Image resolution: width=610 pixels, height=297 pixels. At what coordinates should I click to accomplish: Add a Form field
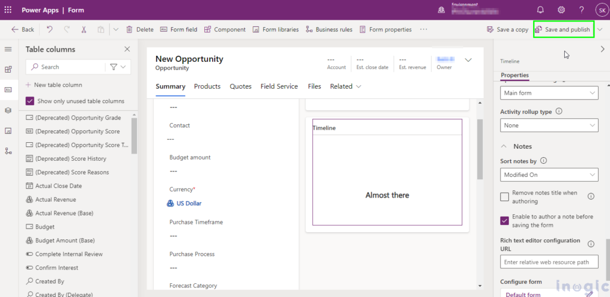[x=179, y=29]
